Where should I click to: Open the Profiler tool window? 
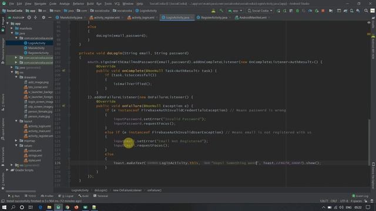point(47,196)
